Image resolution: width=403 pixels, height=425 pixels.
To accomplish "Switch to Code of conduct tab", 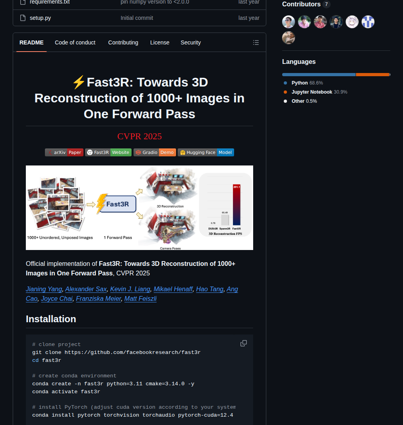I will pyautogui.click(x=75, y=42).
